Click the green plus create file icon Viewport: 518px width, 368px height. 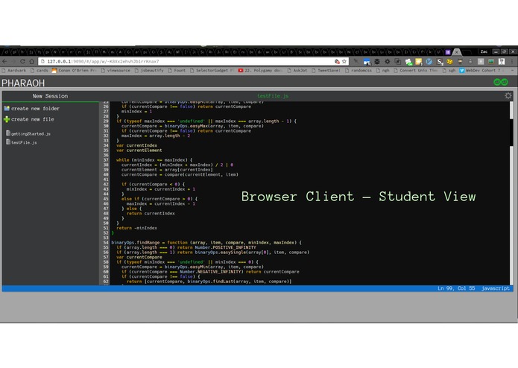point(7,119)
